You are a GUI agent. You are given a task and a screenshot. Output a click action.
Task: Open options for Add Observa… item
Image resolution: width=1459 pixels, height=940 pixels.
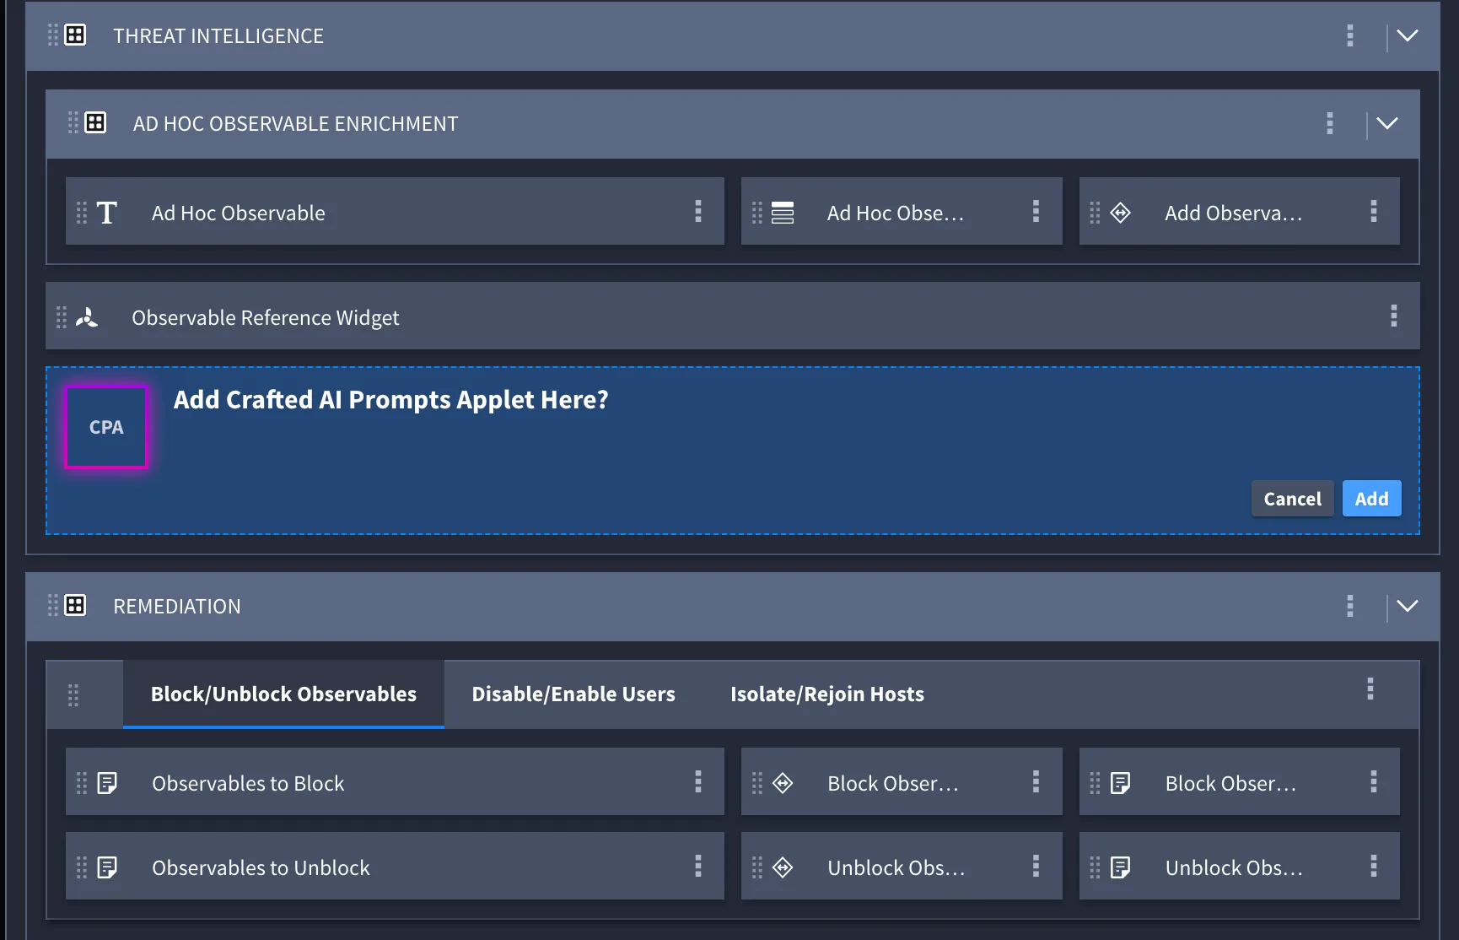(1374, 211)
